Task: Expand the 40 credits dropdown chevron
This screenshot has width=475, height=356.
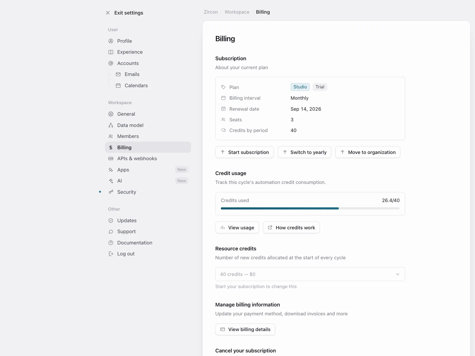Action: [x=398, y=274]
